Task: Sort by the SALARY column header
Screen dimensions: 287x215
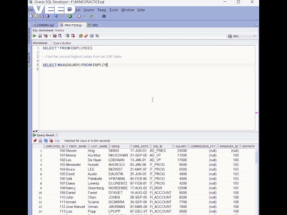Action: click(x=179, y=146)
